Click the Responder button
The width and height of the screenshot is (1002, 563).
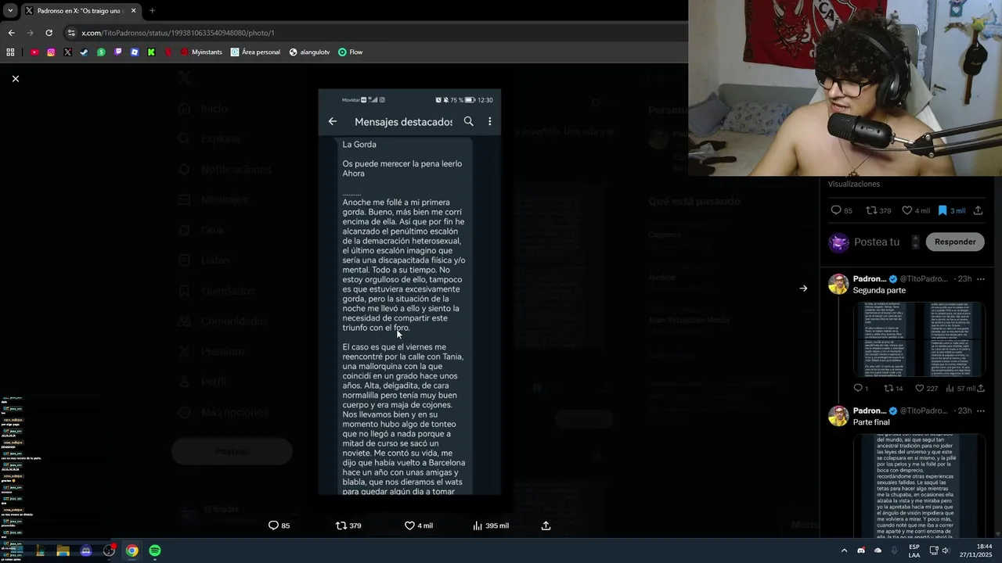(955, 242)
